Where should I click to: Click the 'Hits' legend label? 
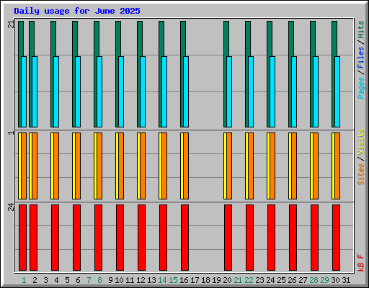tap(361, 30)
